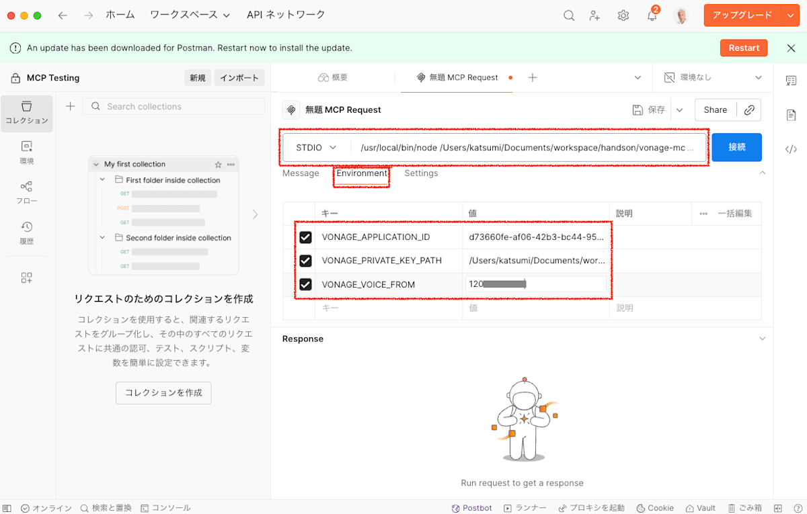Open the notifications bell
Image resolution: width=807 pixels, height=514 pixels.
pyautogui.click(x=652, y=15)
